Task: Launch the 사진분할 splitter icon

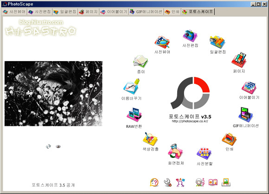Action: tap(204, 153)
